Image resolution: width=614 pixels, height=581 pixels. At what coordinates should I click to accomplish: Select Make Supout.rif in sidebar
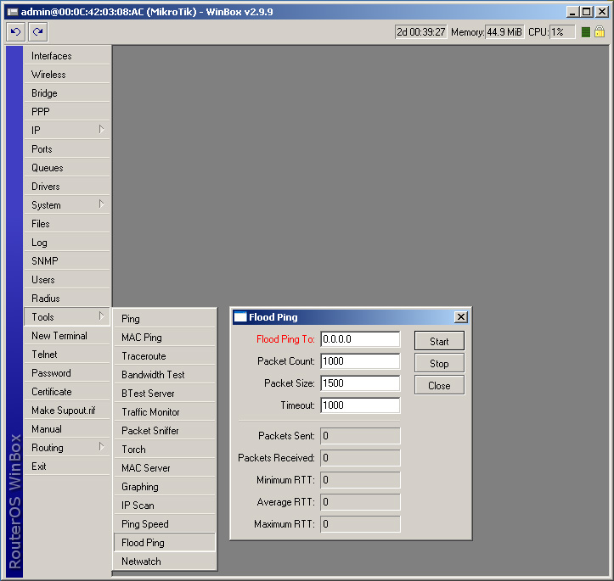67,411
